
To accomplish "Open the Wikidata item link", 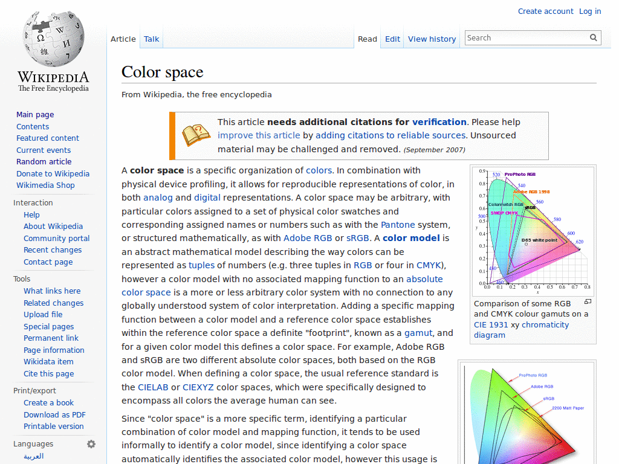I will [x=48, y=361].
